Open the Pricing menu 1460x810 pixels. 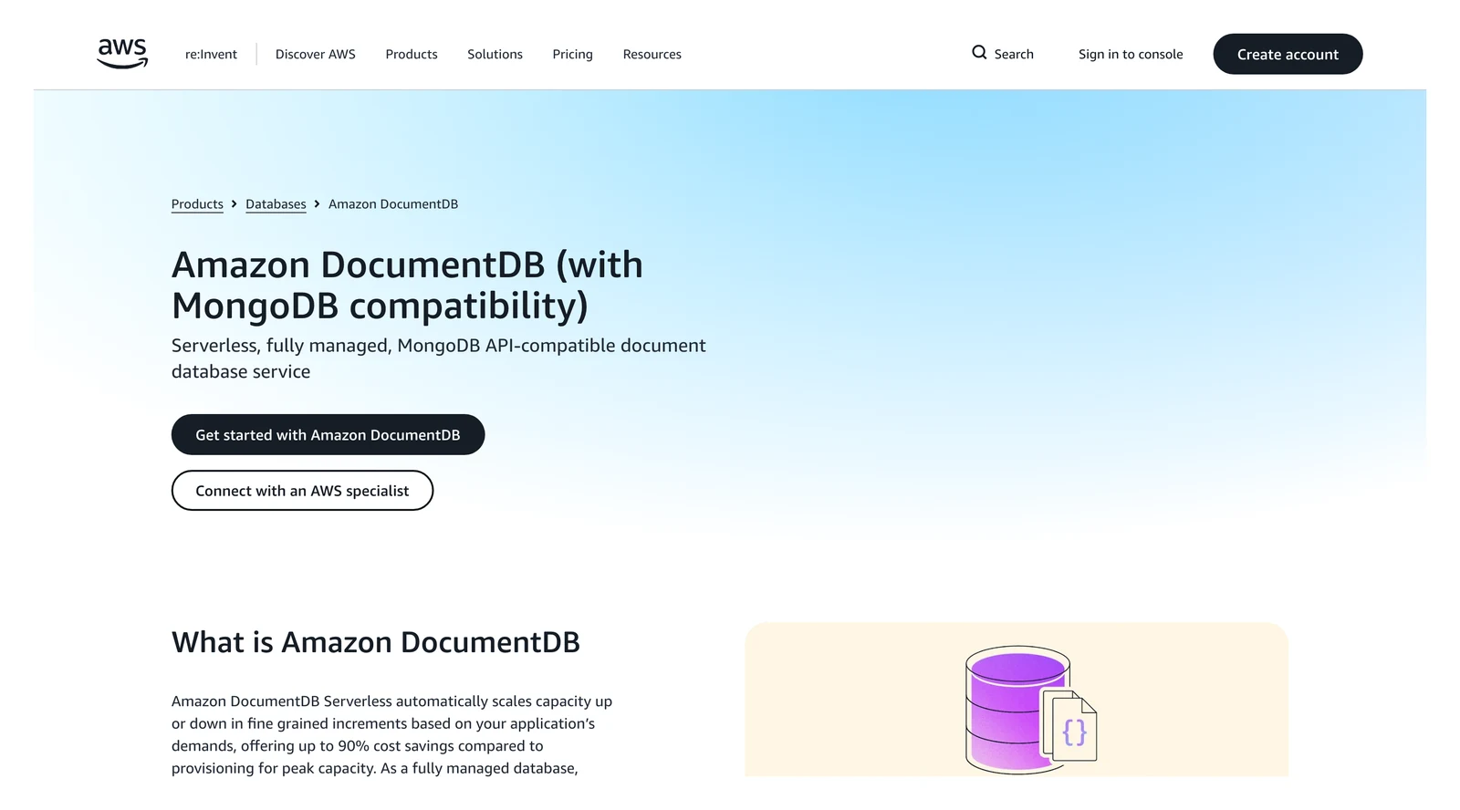click(572, 55)
